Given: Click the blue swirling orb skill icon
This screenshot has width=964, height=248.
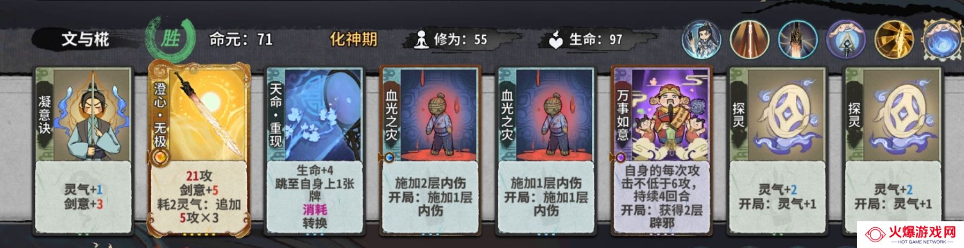Looking at the screenshot, I should tap(943, 40).
